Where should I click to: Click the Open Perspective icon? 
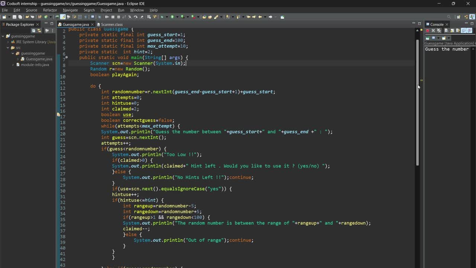[x=459, y=17]
